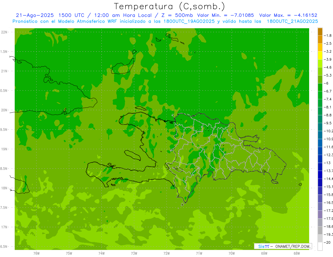Image resolution: width=333 pixels, height=257 pixels.
Task: Click the '-6.7' colorbar label
Action: click(328, 91)
